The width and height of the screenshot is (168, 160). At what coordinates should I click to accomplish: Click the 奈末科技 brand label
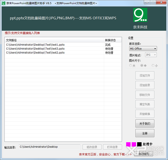tap(140, 27)
